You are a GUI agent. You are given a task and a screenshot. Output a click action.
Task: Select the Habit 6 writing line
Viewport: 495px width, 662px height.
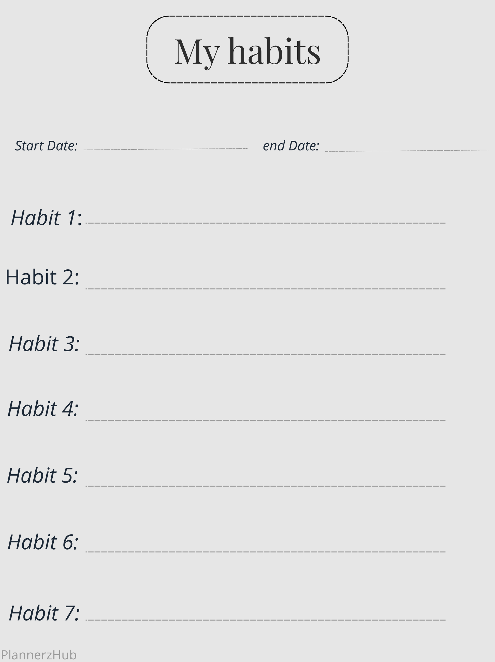[x=266, y=552]
